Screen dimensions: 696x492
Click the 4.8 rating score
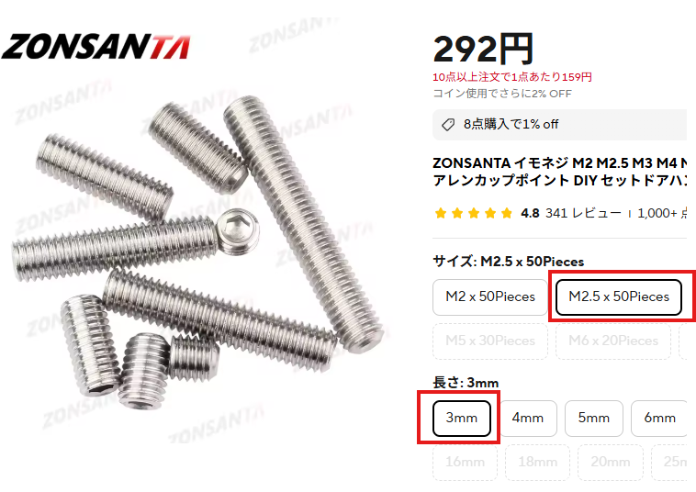pyautogui.click(x=530, y=213)
